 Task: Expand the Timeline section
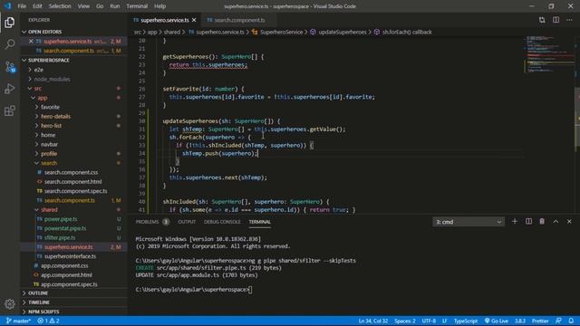74,302
